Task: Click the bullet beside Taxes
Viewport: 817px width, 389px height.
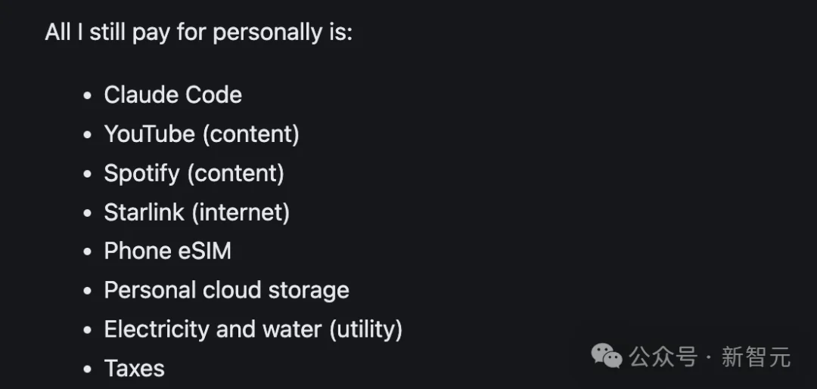Action: tap(88, 369)
